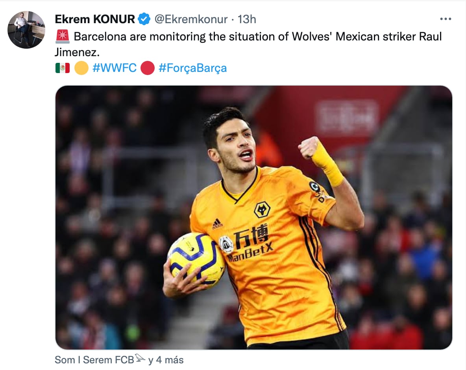Click the red siren emoji
The height and width of the screenshot is (370, 466).
(63, 37)
